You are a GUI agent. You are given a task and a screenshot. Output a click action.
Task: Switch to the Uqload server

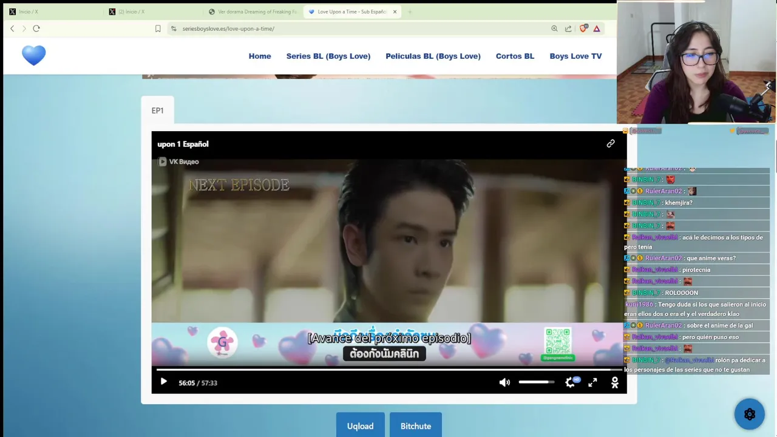pos(360,426)
